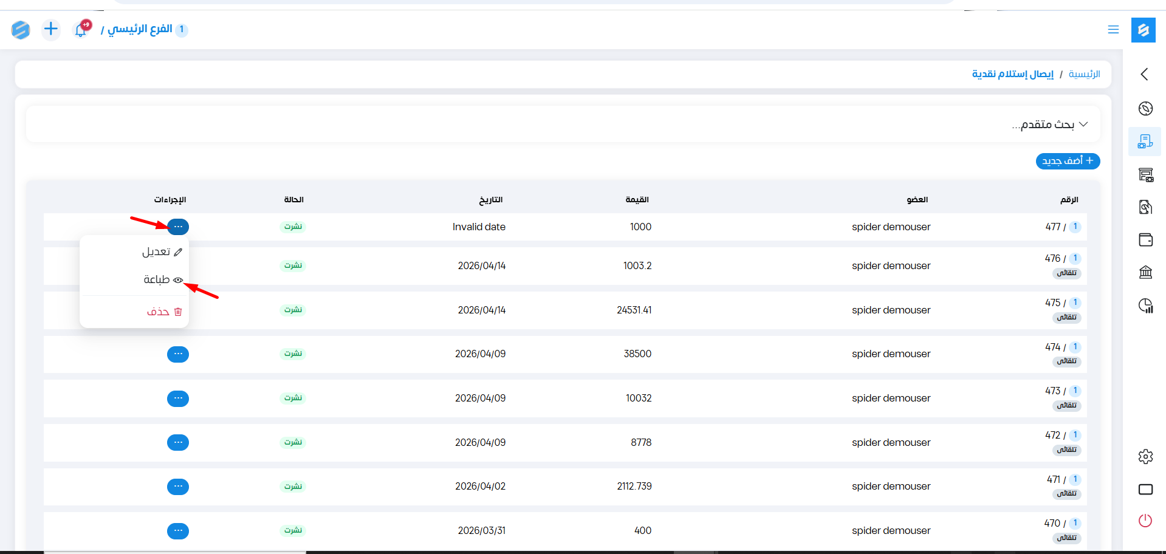The width and height of the screenshot is (1166, 554).
Task: Open actions dropdown for receipt 470
Action: point(178,531)
